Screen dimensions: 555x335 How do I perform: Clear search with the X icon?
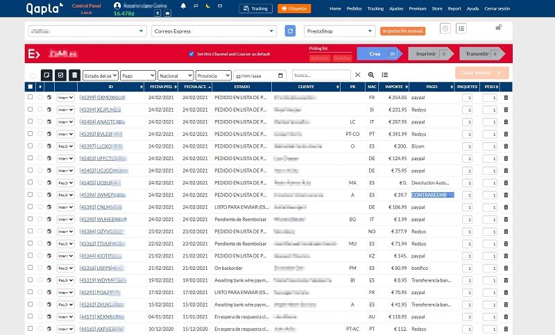pyautogui.click(x=358, y=75)
